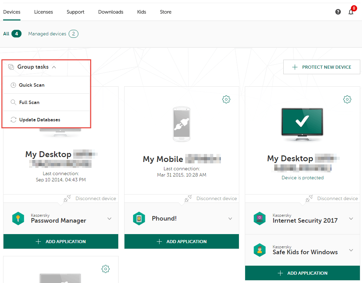The image size is (362, 283).
Task: Expand the Phound! application chevron
Action: 230,218
